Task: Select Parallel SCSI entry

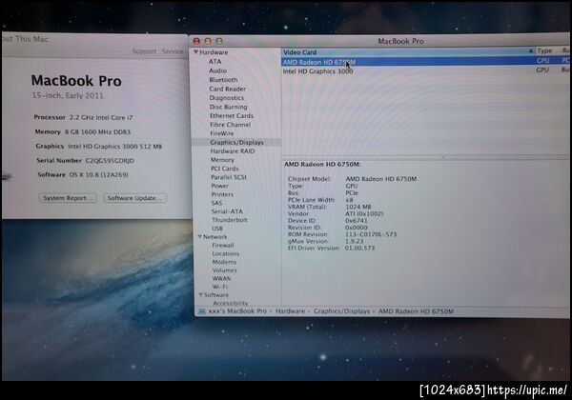Action: (x=229, y=177)
